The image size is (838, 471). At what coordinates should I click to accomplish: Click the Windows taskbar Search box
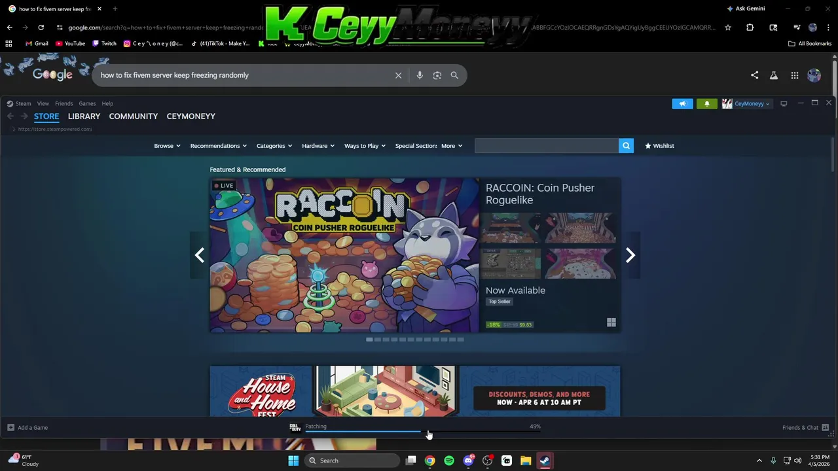click(x=353, y=461)
